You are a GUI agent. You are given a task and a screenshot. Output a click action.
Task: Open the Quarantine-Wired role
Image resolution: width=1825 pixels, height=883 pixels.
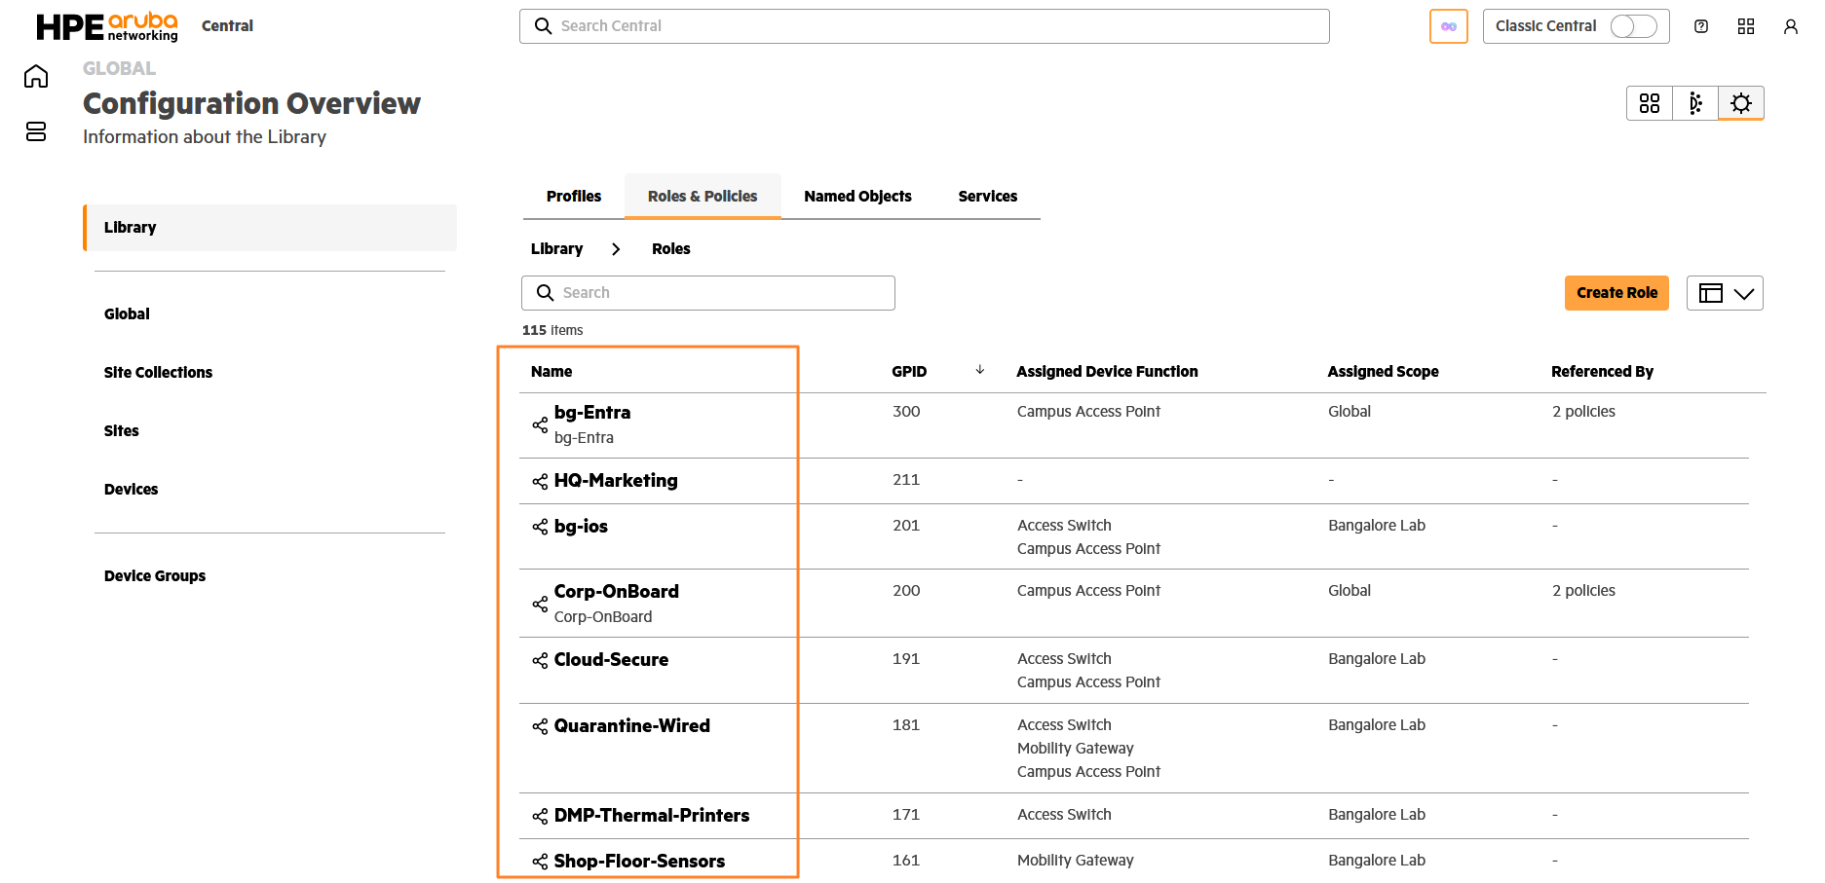pos(632,726)
